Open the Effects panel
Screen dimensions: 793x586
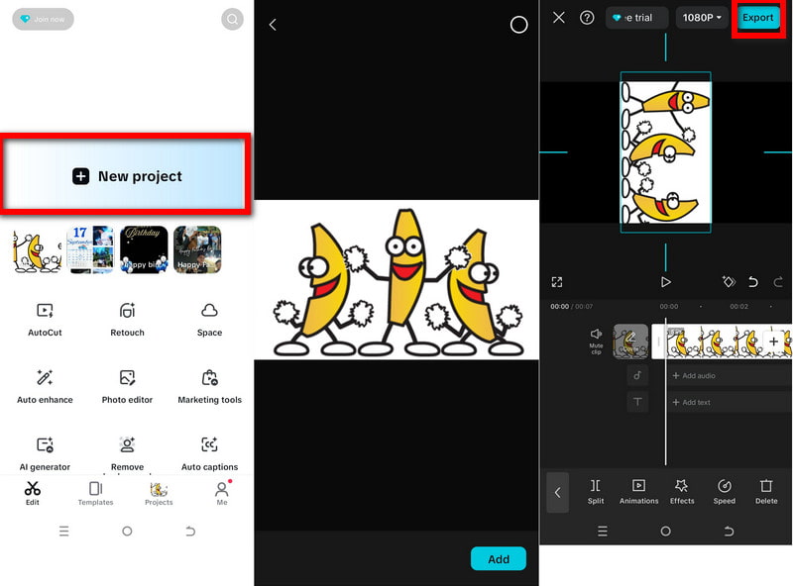(x=682, y=491)
